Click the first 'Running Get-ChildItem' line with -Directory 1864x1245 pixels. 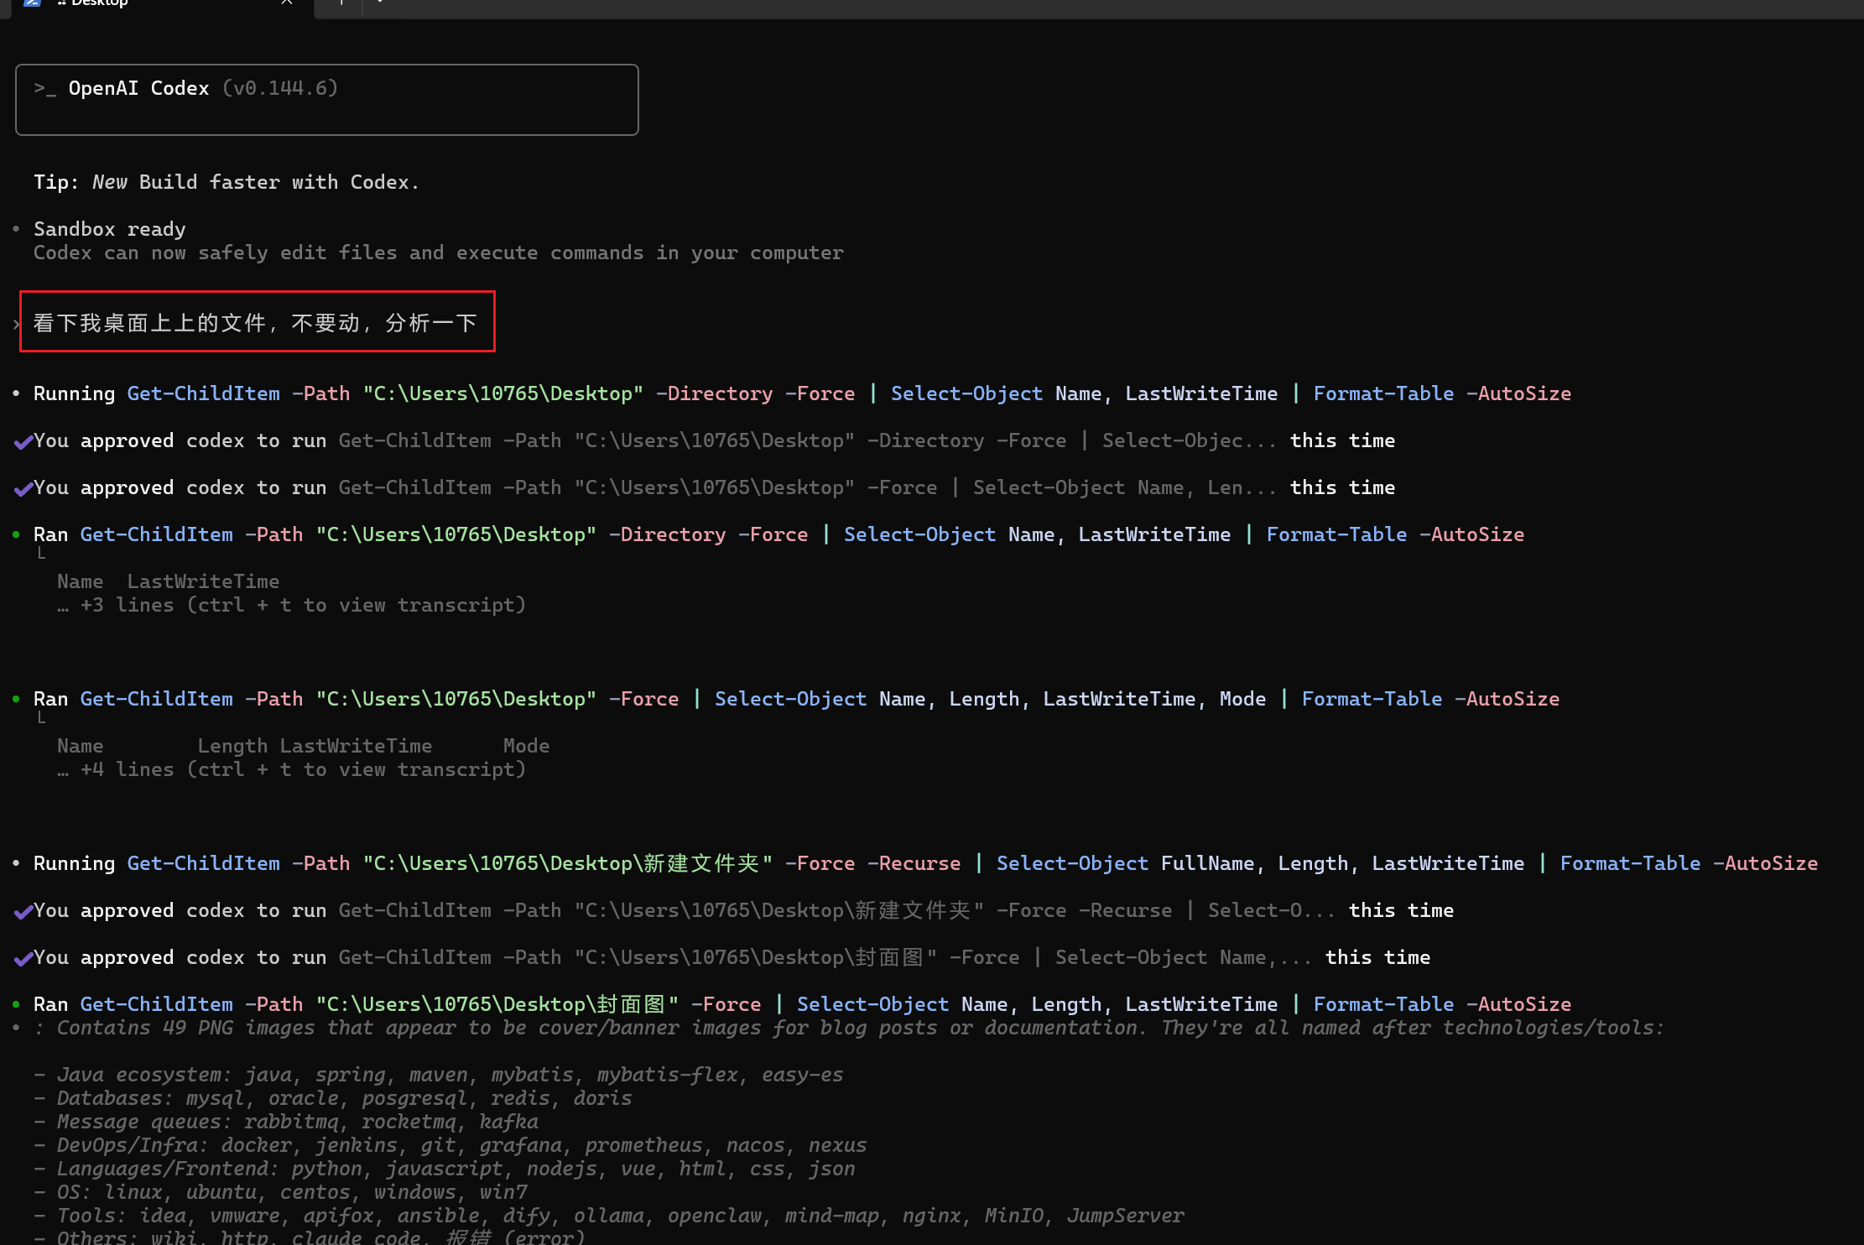point(802,393)
